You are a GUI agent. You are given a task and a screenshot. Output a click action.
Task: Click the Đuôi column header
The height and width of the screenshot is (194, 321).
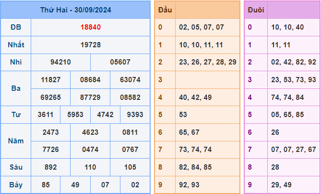pyautogui.click(x=255, y=10)
